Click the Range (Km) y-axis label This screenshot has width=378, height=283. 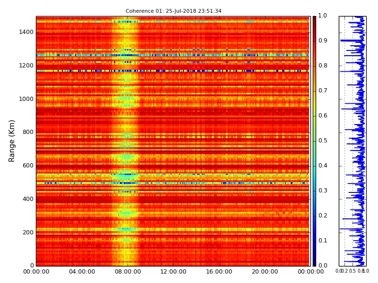11,141
